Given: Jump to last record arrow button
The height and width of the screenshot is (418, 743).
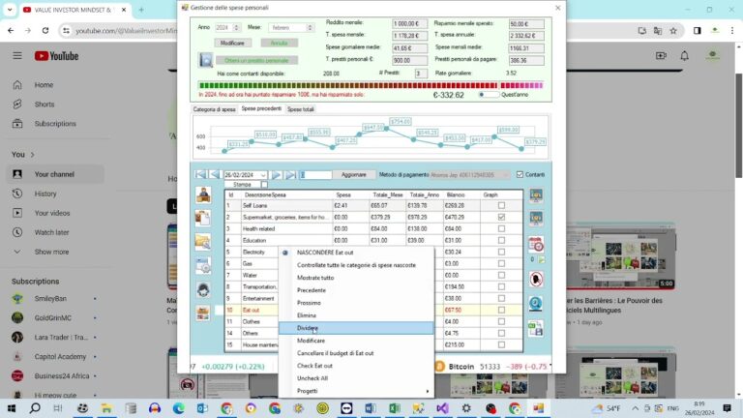Looking at the screenshot, I should coord(290,175).
